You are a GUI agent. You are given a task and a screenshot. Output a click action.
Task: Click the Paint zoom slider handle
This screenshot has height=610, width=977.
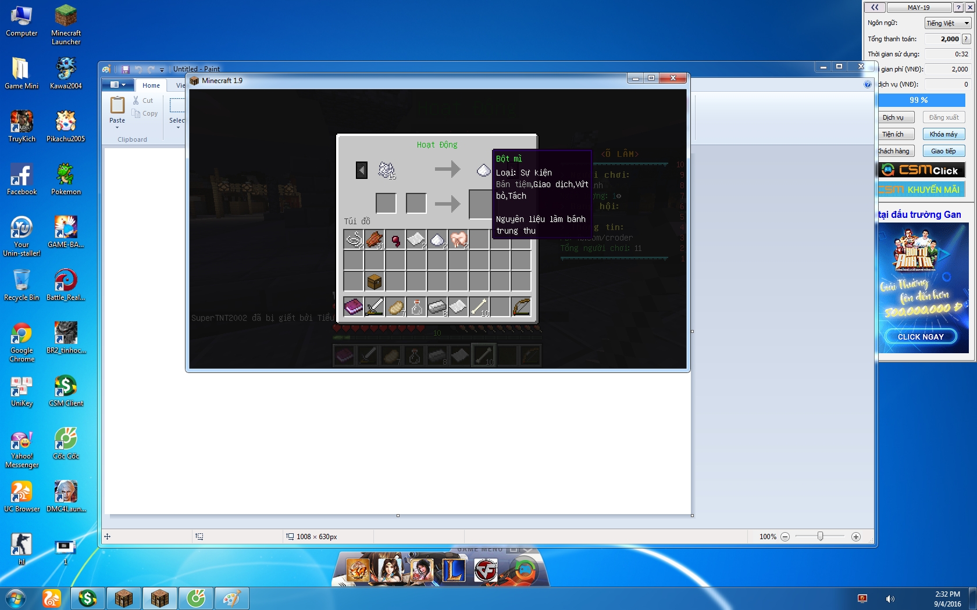point(820,536)
